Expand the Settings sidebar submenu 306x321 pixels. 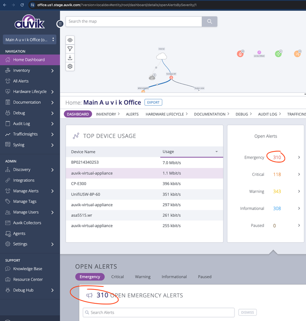click(x=53, y=244)
